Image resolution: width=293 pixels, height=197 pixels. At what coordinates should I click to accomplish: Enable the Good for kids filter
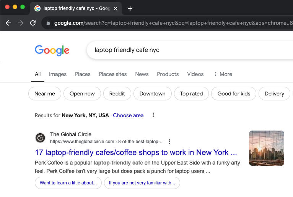pos(234,94)
